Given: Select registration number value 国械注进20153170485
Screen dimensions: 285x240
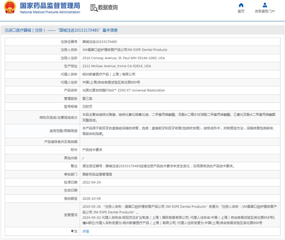Looking at the screenshot, I should click(x=100, y=42).
